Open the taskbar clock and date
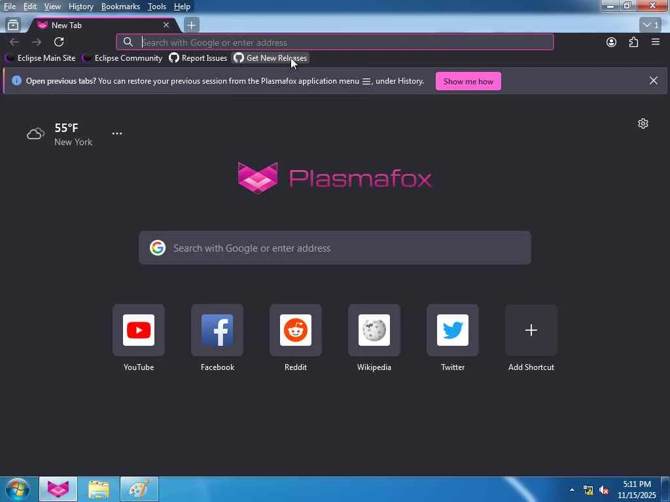Image resolution: width=670 pixels, height=502 pixels. [637, 490]
